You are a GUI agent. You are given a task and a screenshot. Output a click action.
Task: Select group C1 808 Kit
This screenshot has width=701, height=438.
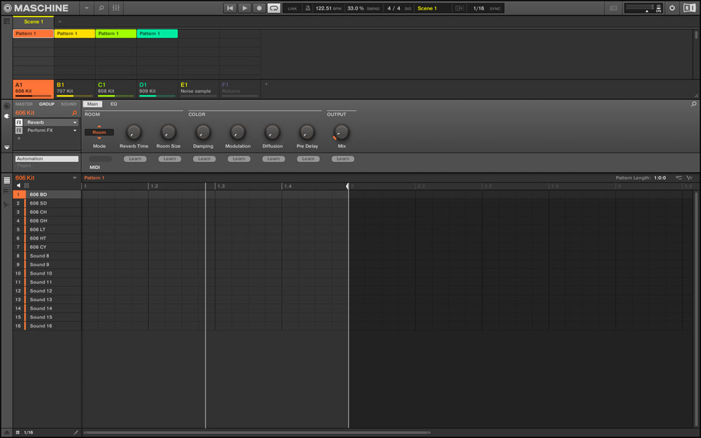tap(116, 88)
